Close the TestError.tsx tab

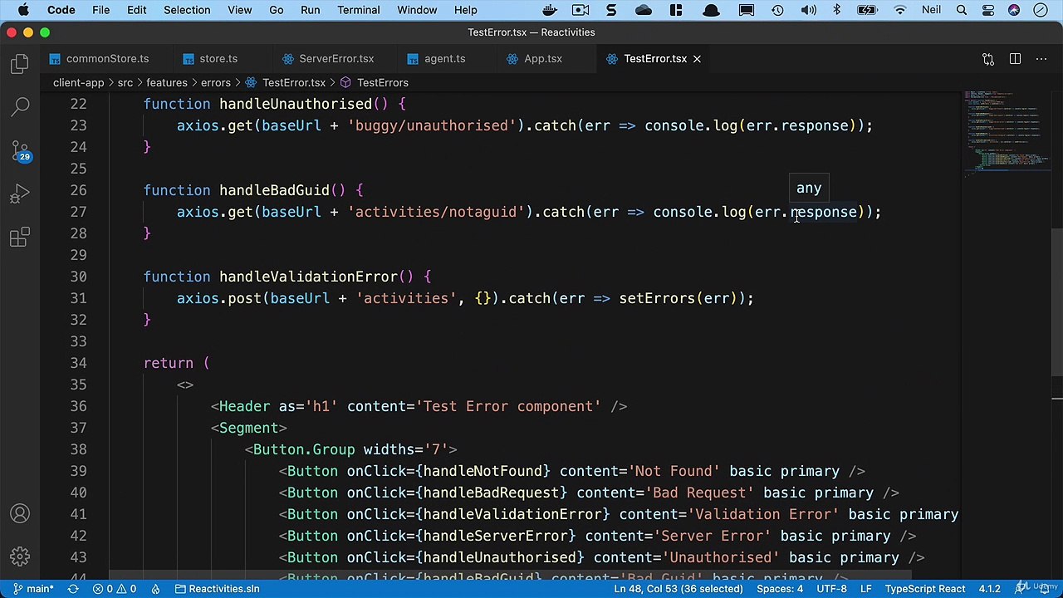tap(697, 59)
